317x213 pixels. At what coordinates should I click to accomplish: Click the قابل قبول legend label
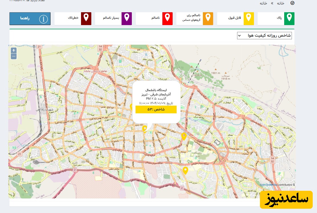tap(235, 18)
